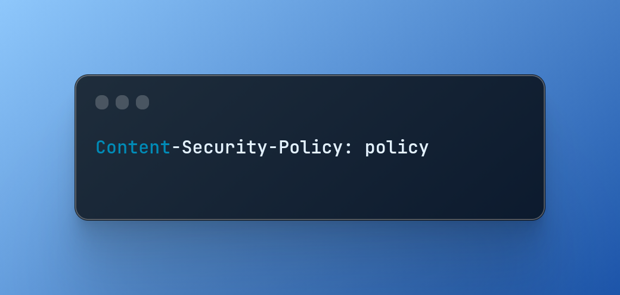Click the final "y" of lowercase policy
The width and height of the screenshot is (620, 295).
coord(423,150)
